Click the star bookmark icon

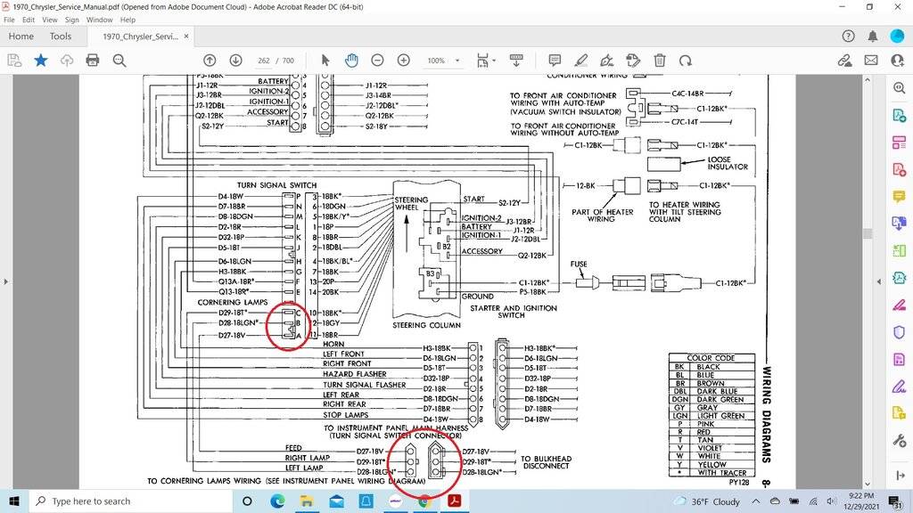40,61
